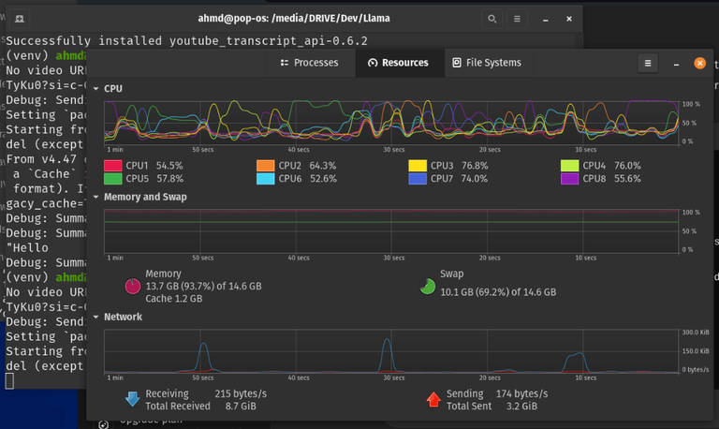This screenshot has width=719, height=429.
Task: Open System Monitor hamburger menu
Action: click(647, 63)
